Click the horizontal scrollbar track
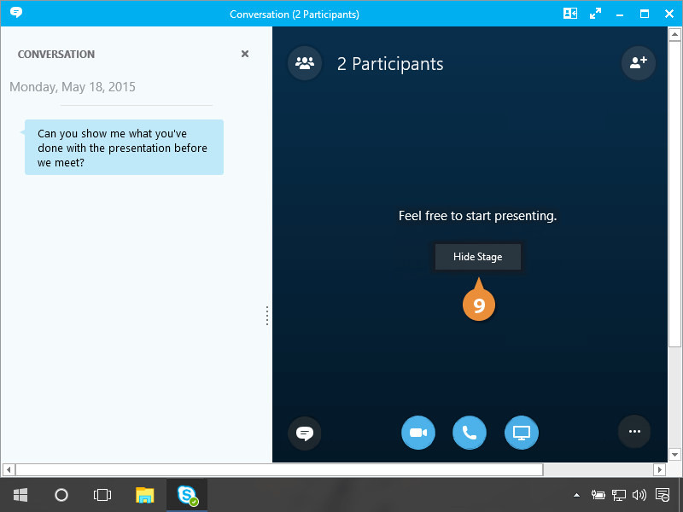 point(598,469)
